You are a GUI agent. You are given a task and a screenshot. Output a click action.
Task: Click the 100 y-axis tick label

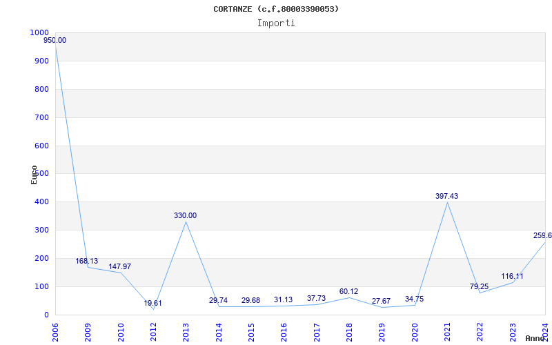click(42, 286)
